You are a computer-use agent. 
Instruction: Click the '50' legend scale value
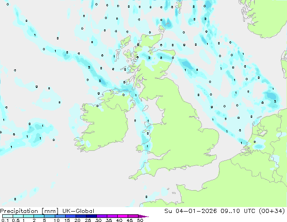pyautogui.click(x=140, y=220)
